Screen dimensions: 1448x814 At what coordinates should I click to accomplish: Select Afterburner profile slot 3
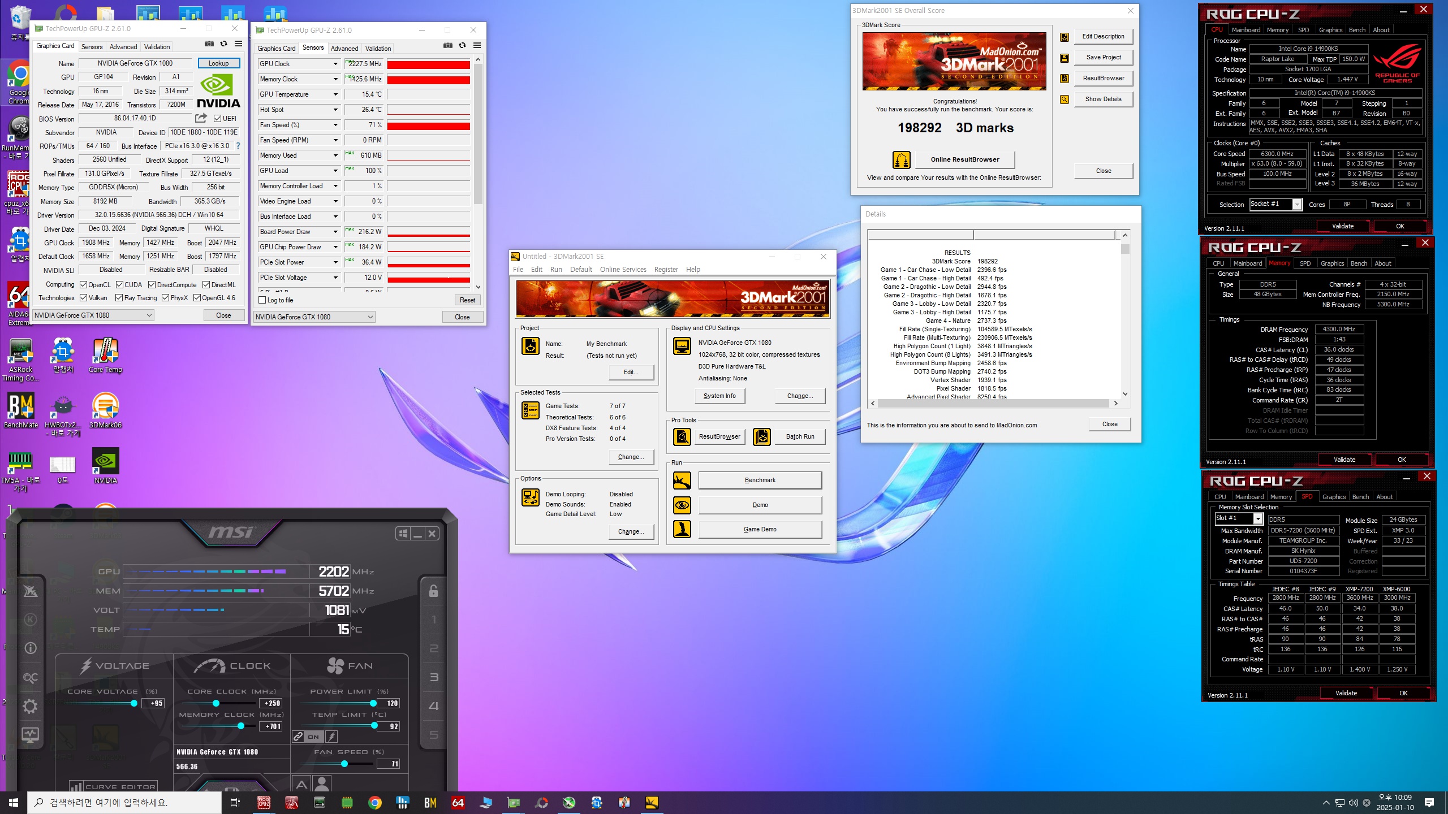click(434, 677)
